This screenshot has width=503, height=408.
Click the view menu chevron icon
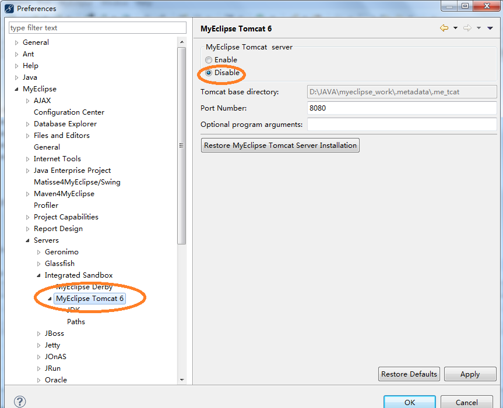click(490, 28)
